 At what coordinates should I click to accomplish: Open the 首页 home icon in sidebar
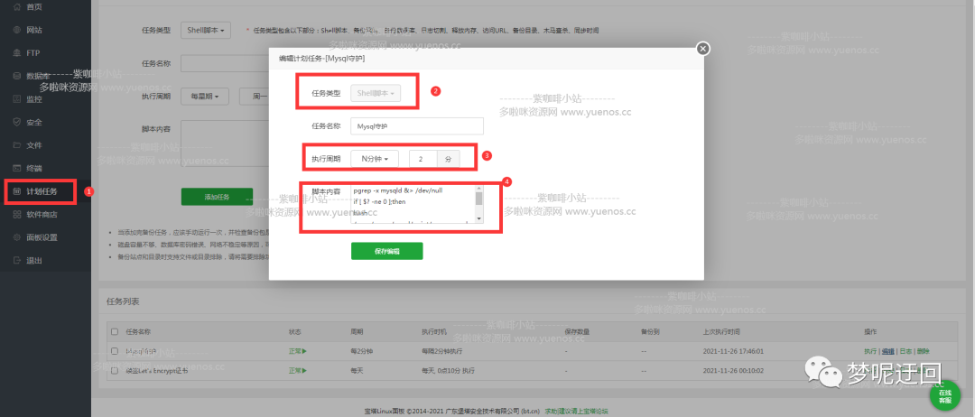(17, 6)
